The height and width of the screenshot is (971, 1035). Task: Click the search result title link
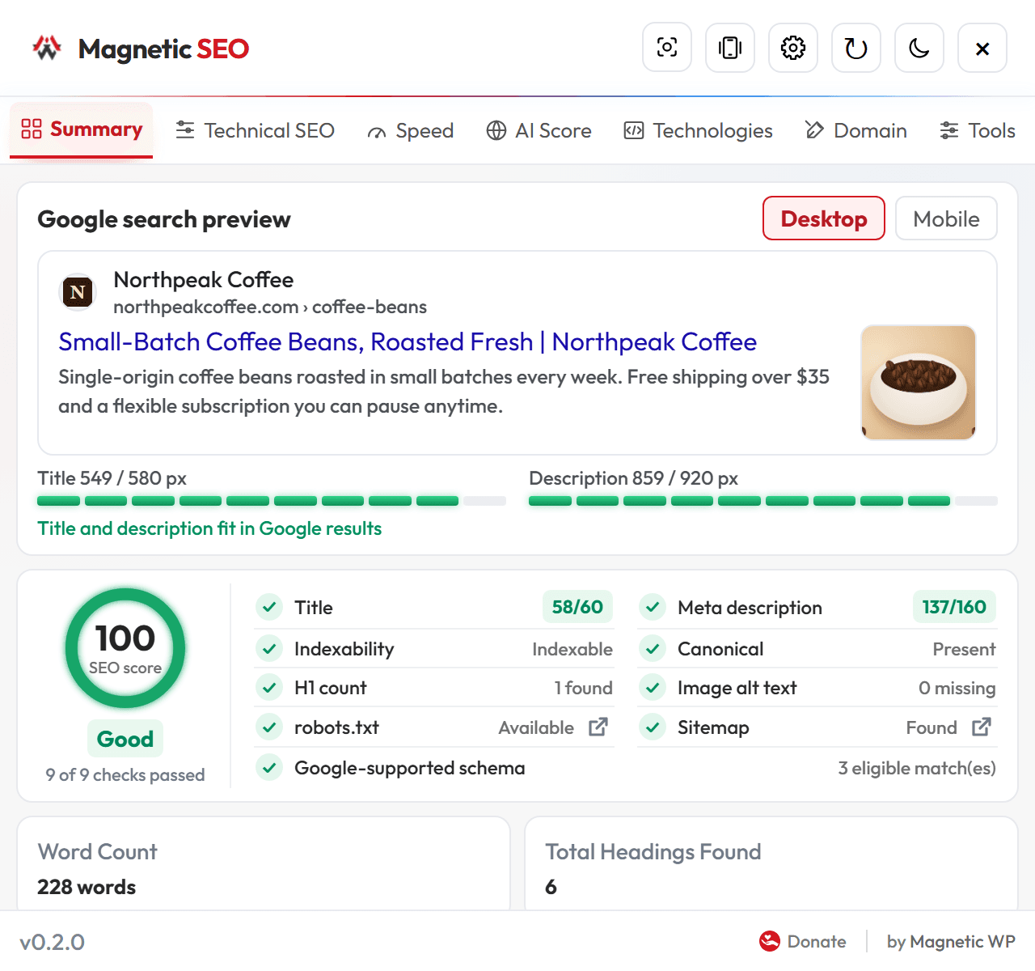tap(408, 341)
